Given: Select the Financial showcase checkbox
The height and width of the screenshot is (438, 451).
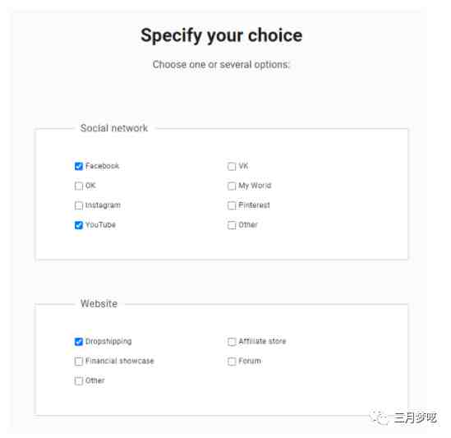Looking at the screenshot, I should point(79,361).
